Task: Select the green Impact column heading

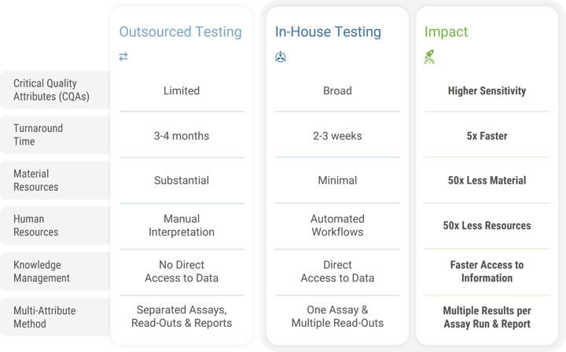Action: coord(446,32)
